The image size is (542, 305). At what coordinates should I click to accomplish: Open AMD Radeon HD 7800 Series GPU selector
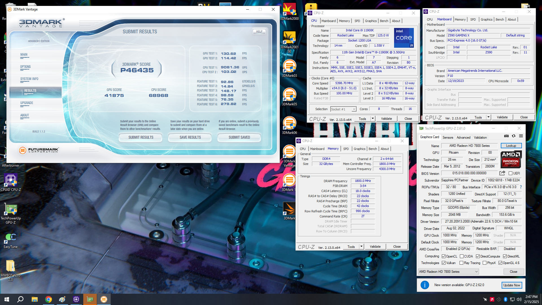pyautogui.click(x=448, y=272)
